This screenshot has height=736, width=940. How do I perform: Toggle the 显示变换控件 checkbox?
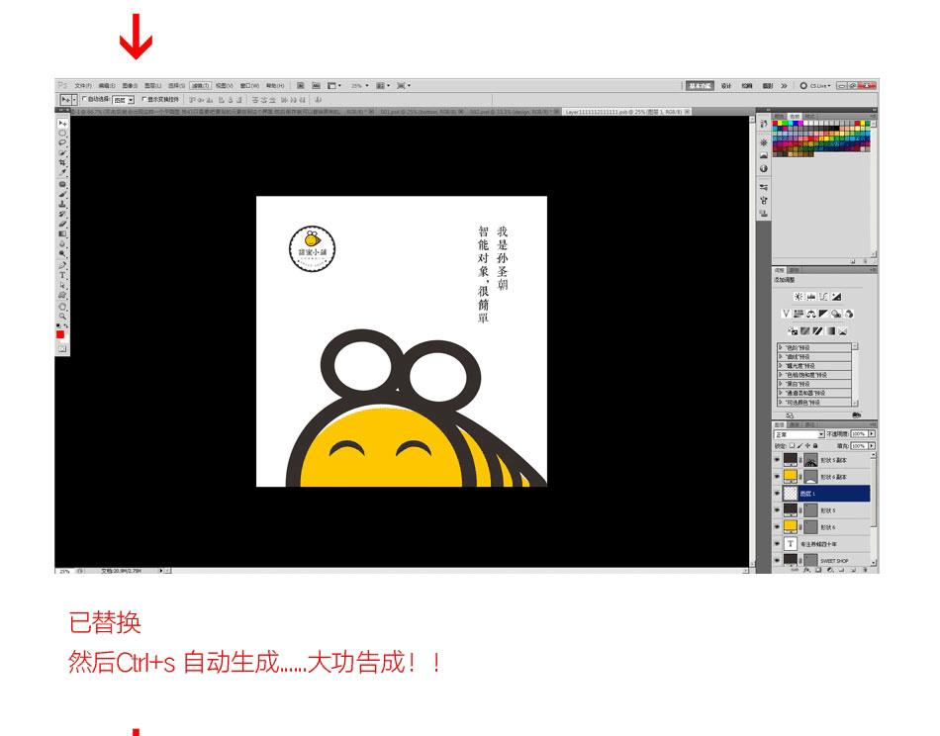(x=143, y=99)
